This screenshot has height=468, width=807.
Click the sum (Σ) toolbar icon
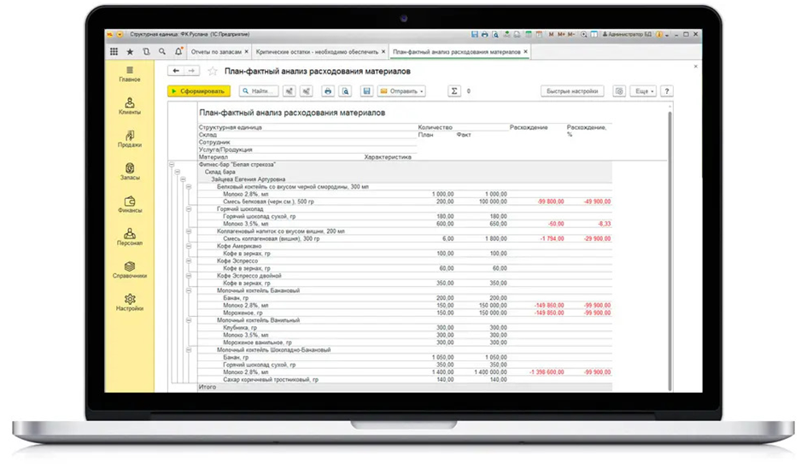[x=454, y=91]
